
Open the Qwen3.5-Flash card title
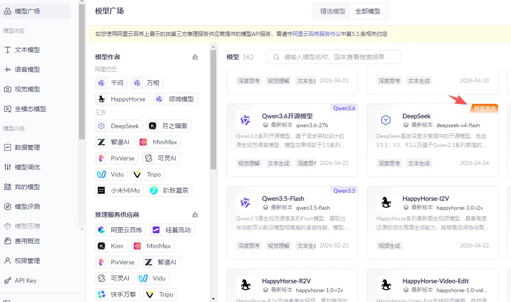tap(283, 198)
